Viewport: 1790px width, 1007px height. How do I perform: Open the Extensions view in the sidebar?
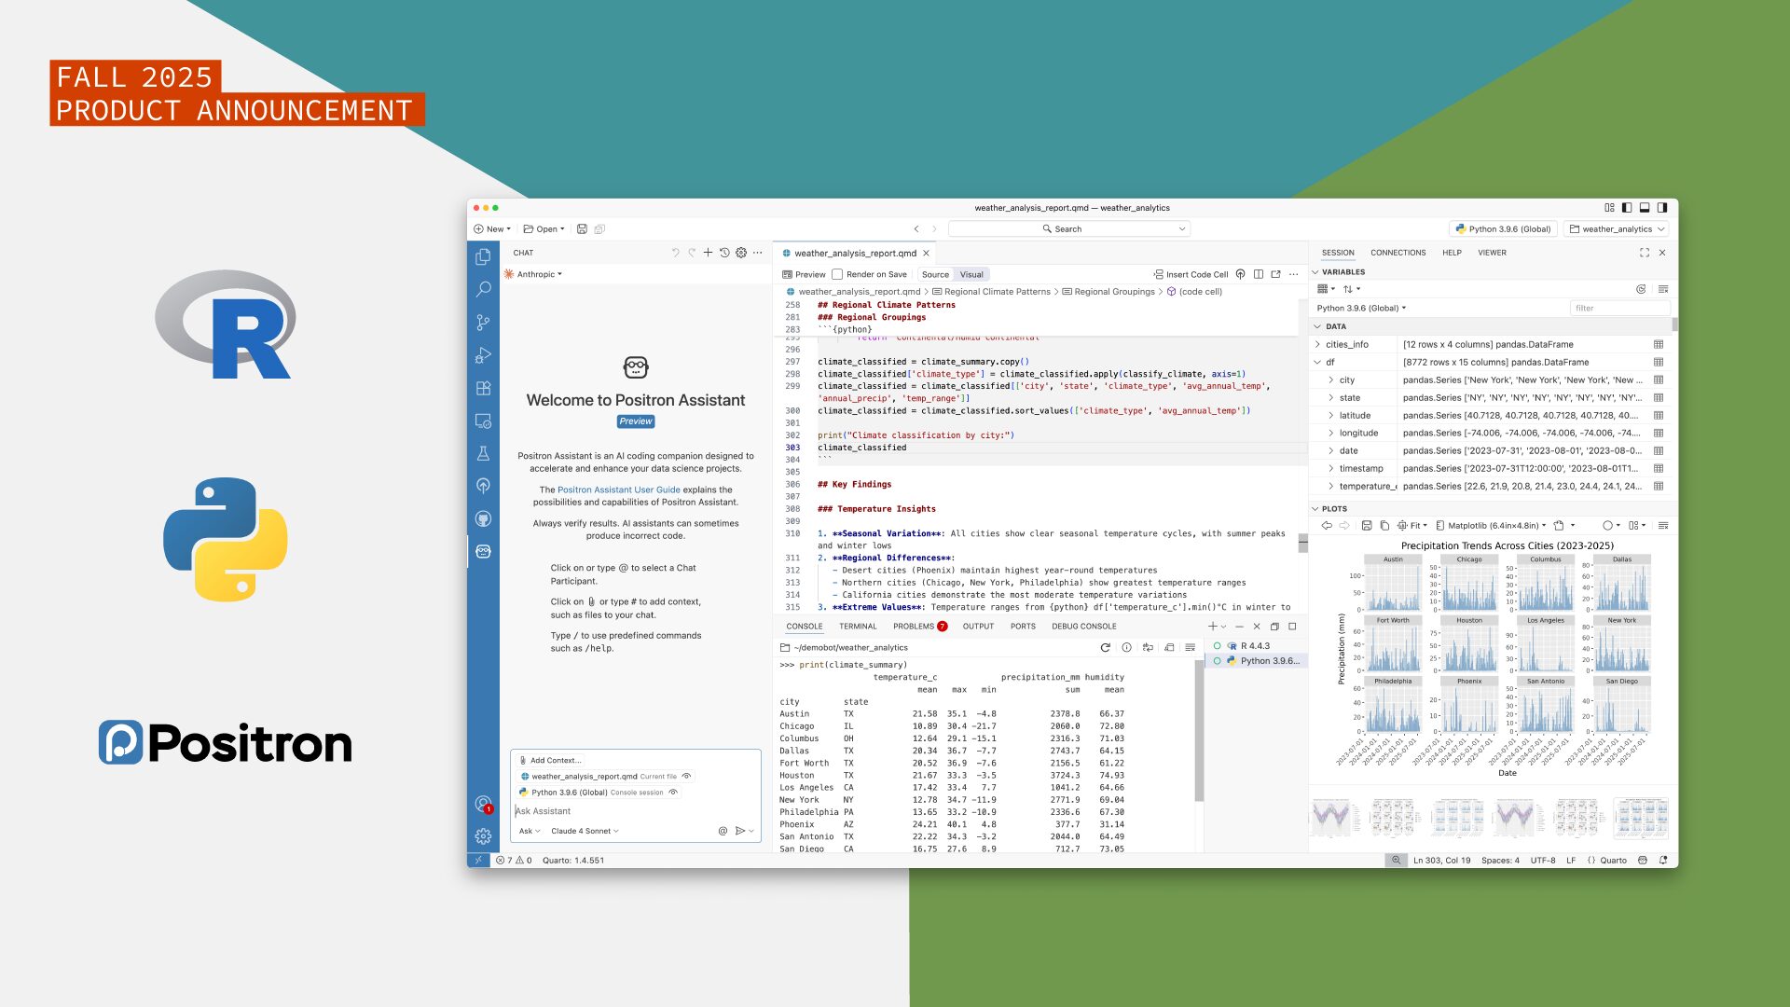click(483, 388)
